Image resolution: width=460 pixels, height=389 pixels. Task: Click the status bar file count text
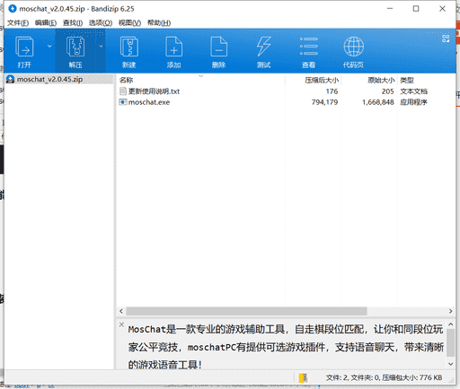(x=384, y=377)
